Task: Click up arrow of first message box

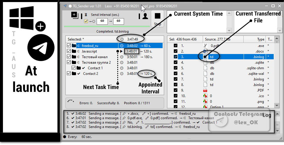Action: [229, 13]
